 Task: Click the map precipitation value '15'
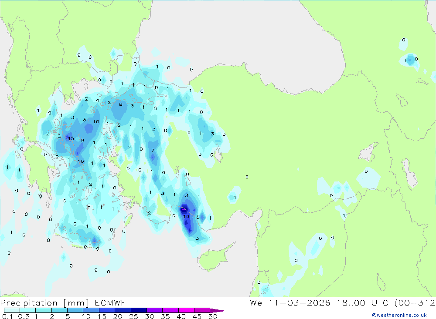pyautogui.click(x=71, y=138)
